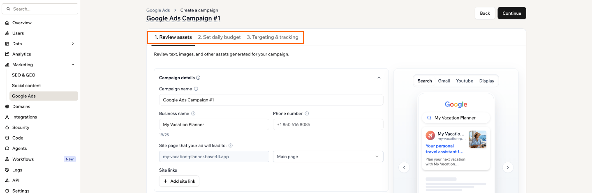The width and height of the screenshot is (592, 193).
Task: Click the search magnifier icon in sidebar
Action: click(x=9, y=9)
